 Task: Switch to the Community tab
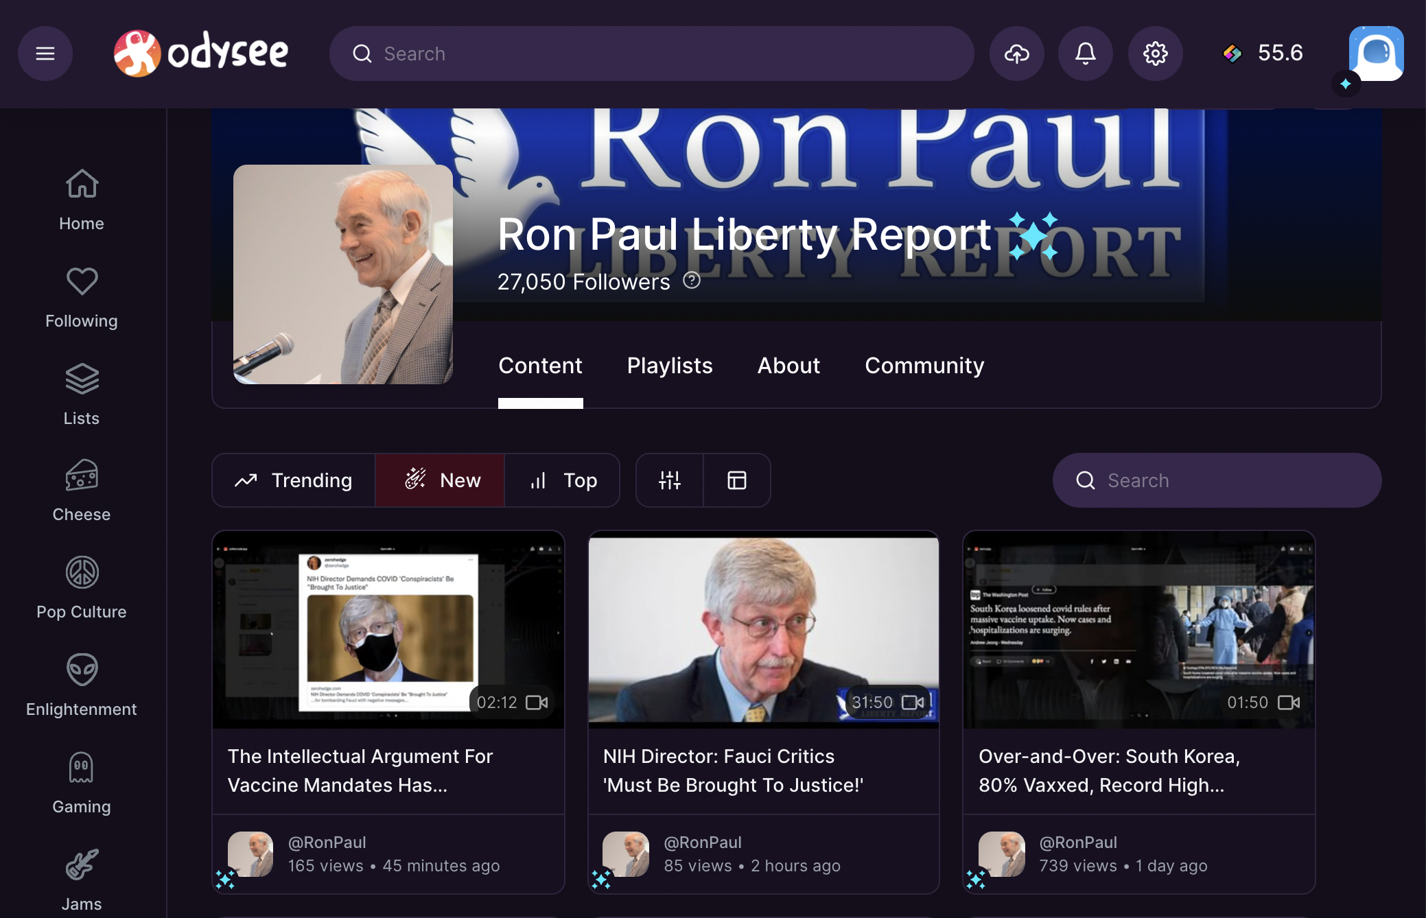point(924,366)
